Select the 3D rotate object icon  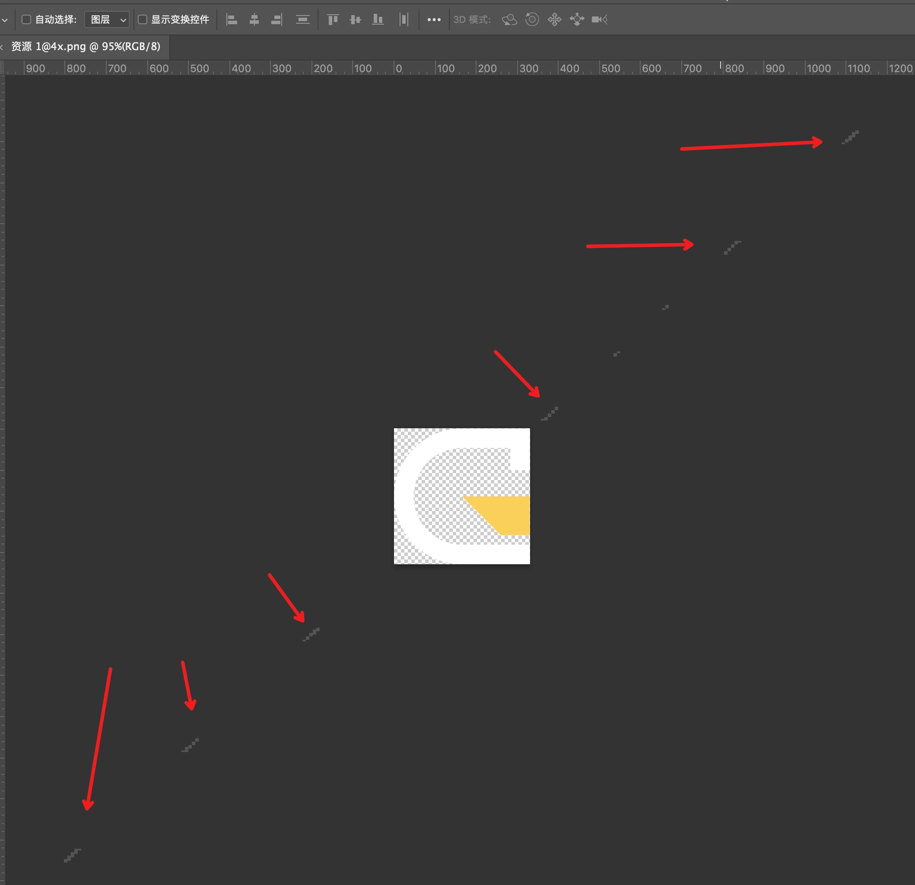[x=509, y=19]
